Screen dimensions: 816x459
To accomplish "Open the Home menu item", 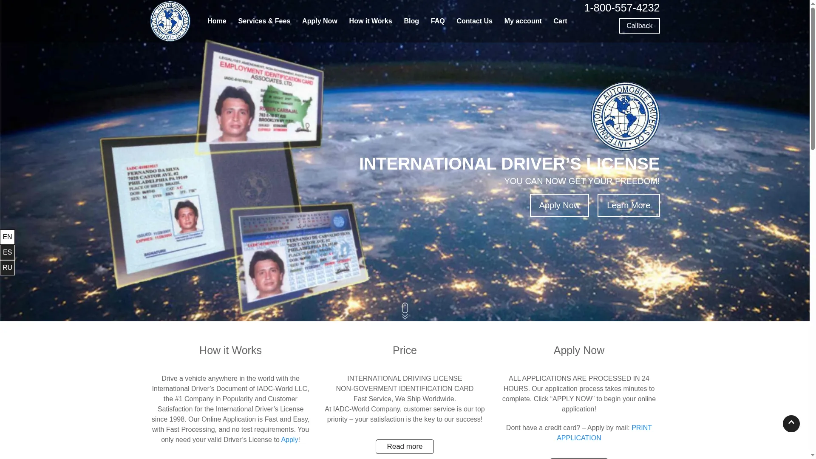I will coord(217,21).
